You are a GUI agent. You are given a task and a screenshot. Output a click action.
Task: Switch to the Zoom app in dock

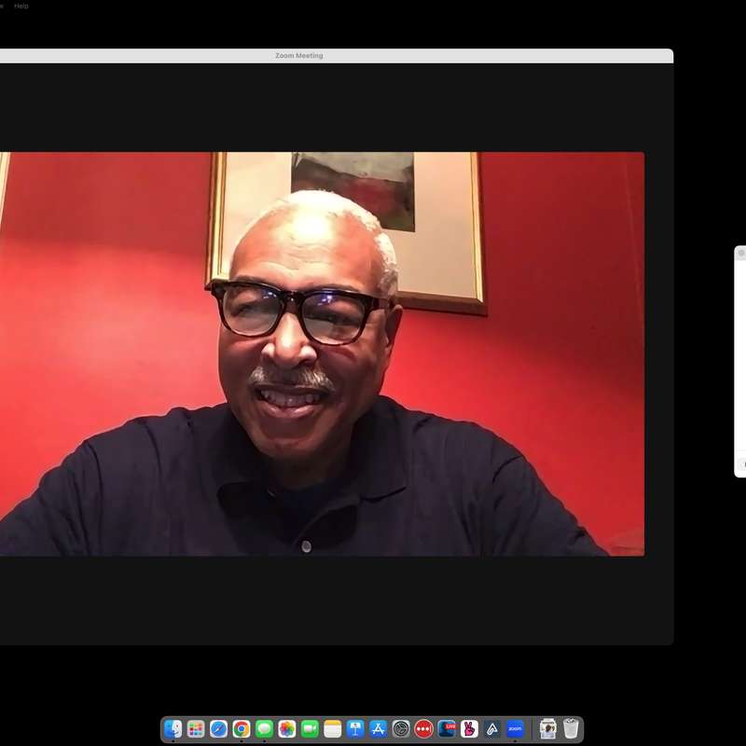tap(515, 729)
